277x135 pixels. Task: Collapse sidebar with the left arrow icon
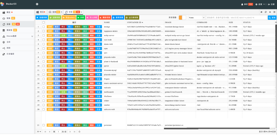37,4
